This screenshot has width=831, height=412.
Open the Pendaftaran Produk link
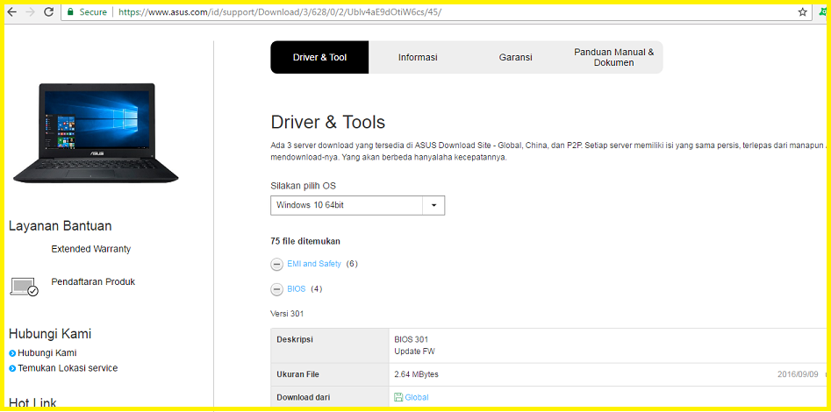(x=93, y=281)
